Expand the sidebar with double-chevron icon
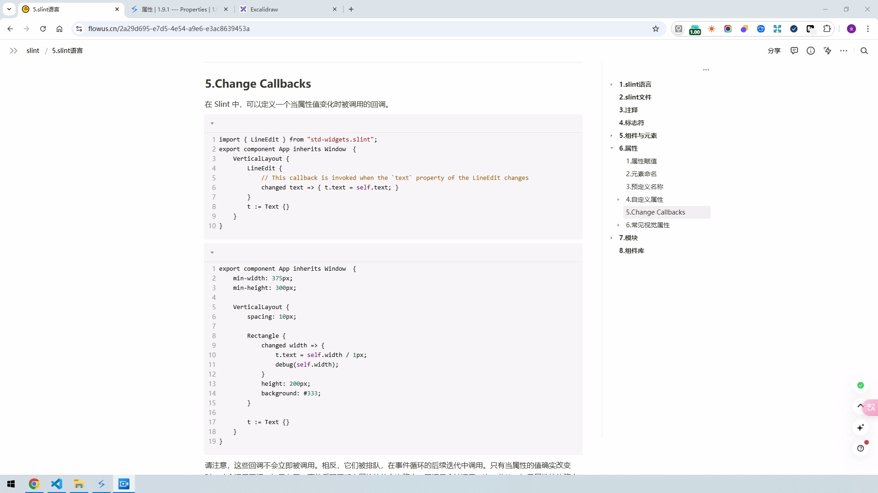The width and height of the screenshot is (878, 493). point(14,51)
